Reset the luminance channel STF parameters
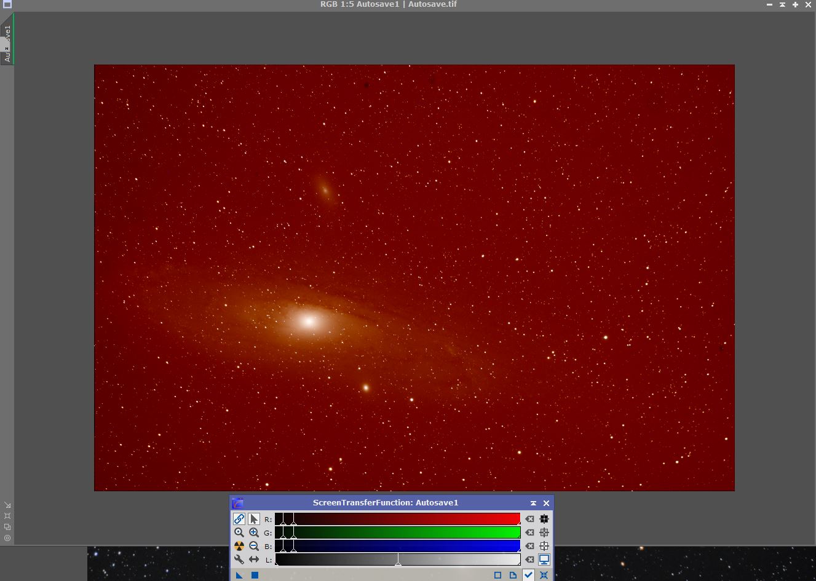Image resolution: width=816 pixels, height=581 pixels. pos(529,559)
